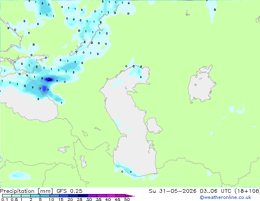Click the 'Su 31-05-2026' date text
Image resolution: width=260 pixels, height=201 pixels.
[173, 191]
